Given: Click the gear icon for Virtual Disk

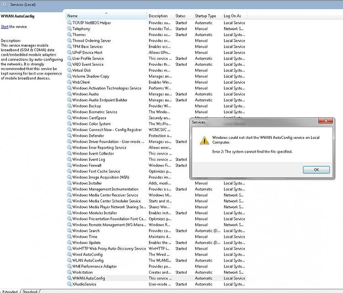Looking at the screenshot, I should pyautogui.click(x=70, y=70).
